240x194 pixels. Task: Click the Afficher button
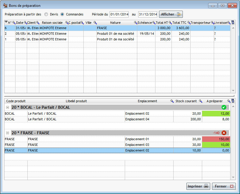pyautogui.click(x=171, y=14)
